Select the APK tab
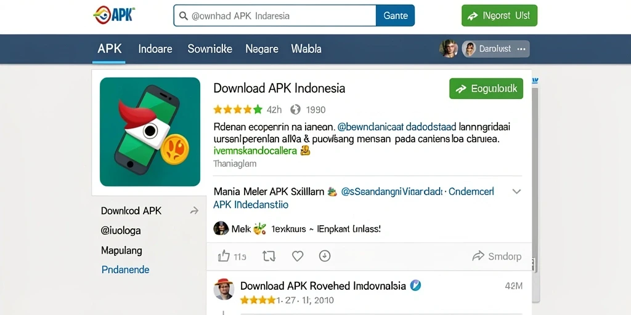This screenshot has width=631, height=315. coord(110,49)
